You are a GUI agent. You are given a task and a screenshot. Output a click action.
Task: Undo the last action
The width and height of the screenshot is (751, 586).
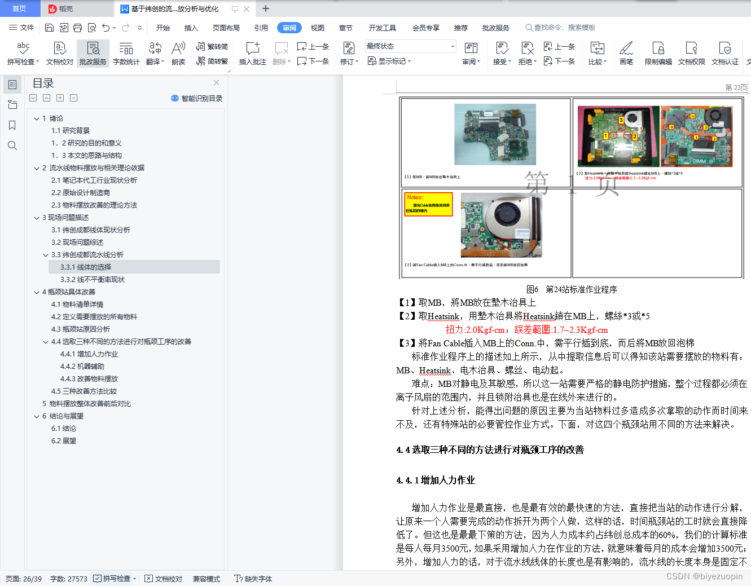pos(106,28)
